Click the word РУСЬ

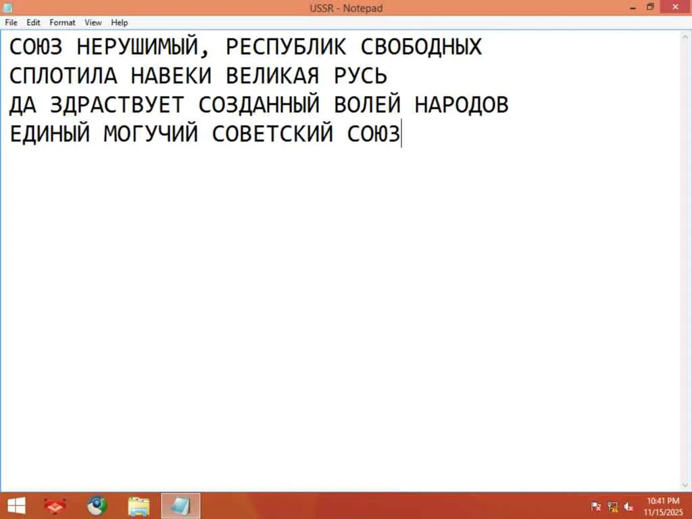[361, 76]
